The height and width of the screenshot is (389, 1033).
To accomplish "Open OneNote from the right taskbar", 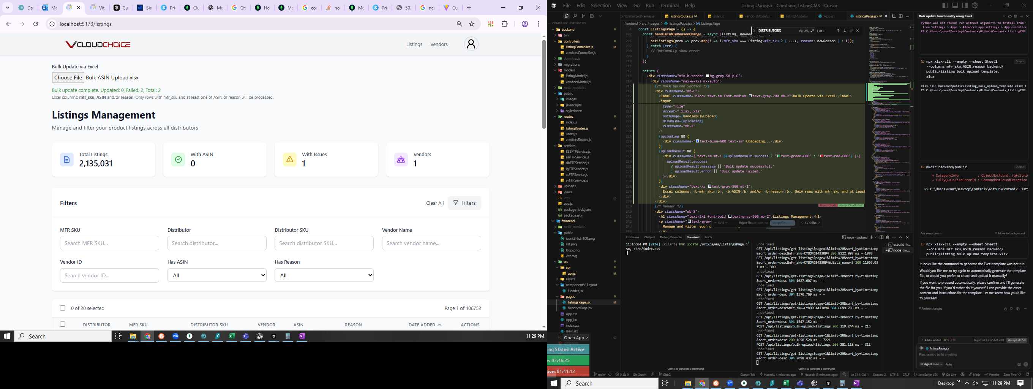I will click(856, 383).
